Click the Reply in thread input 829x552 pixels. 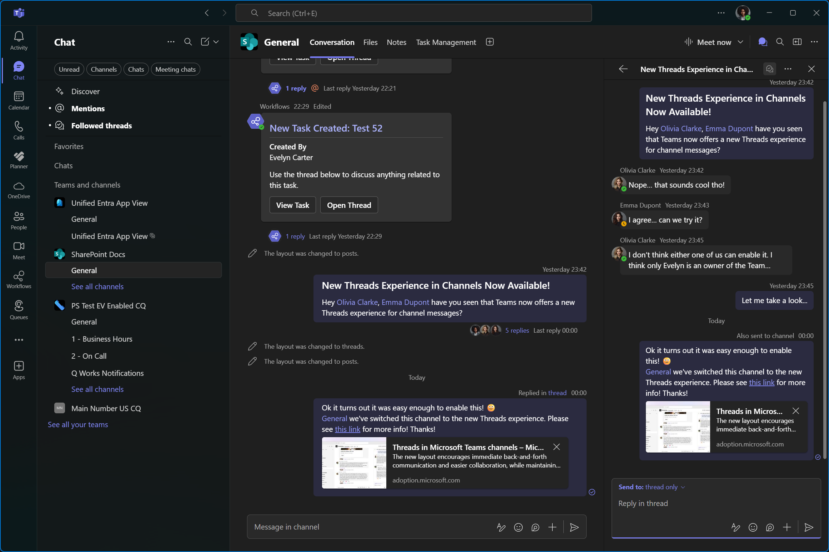716,504
